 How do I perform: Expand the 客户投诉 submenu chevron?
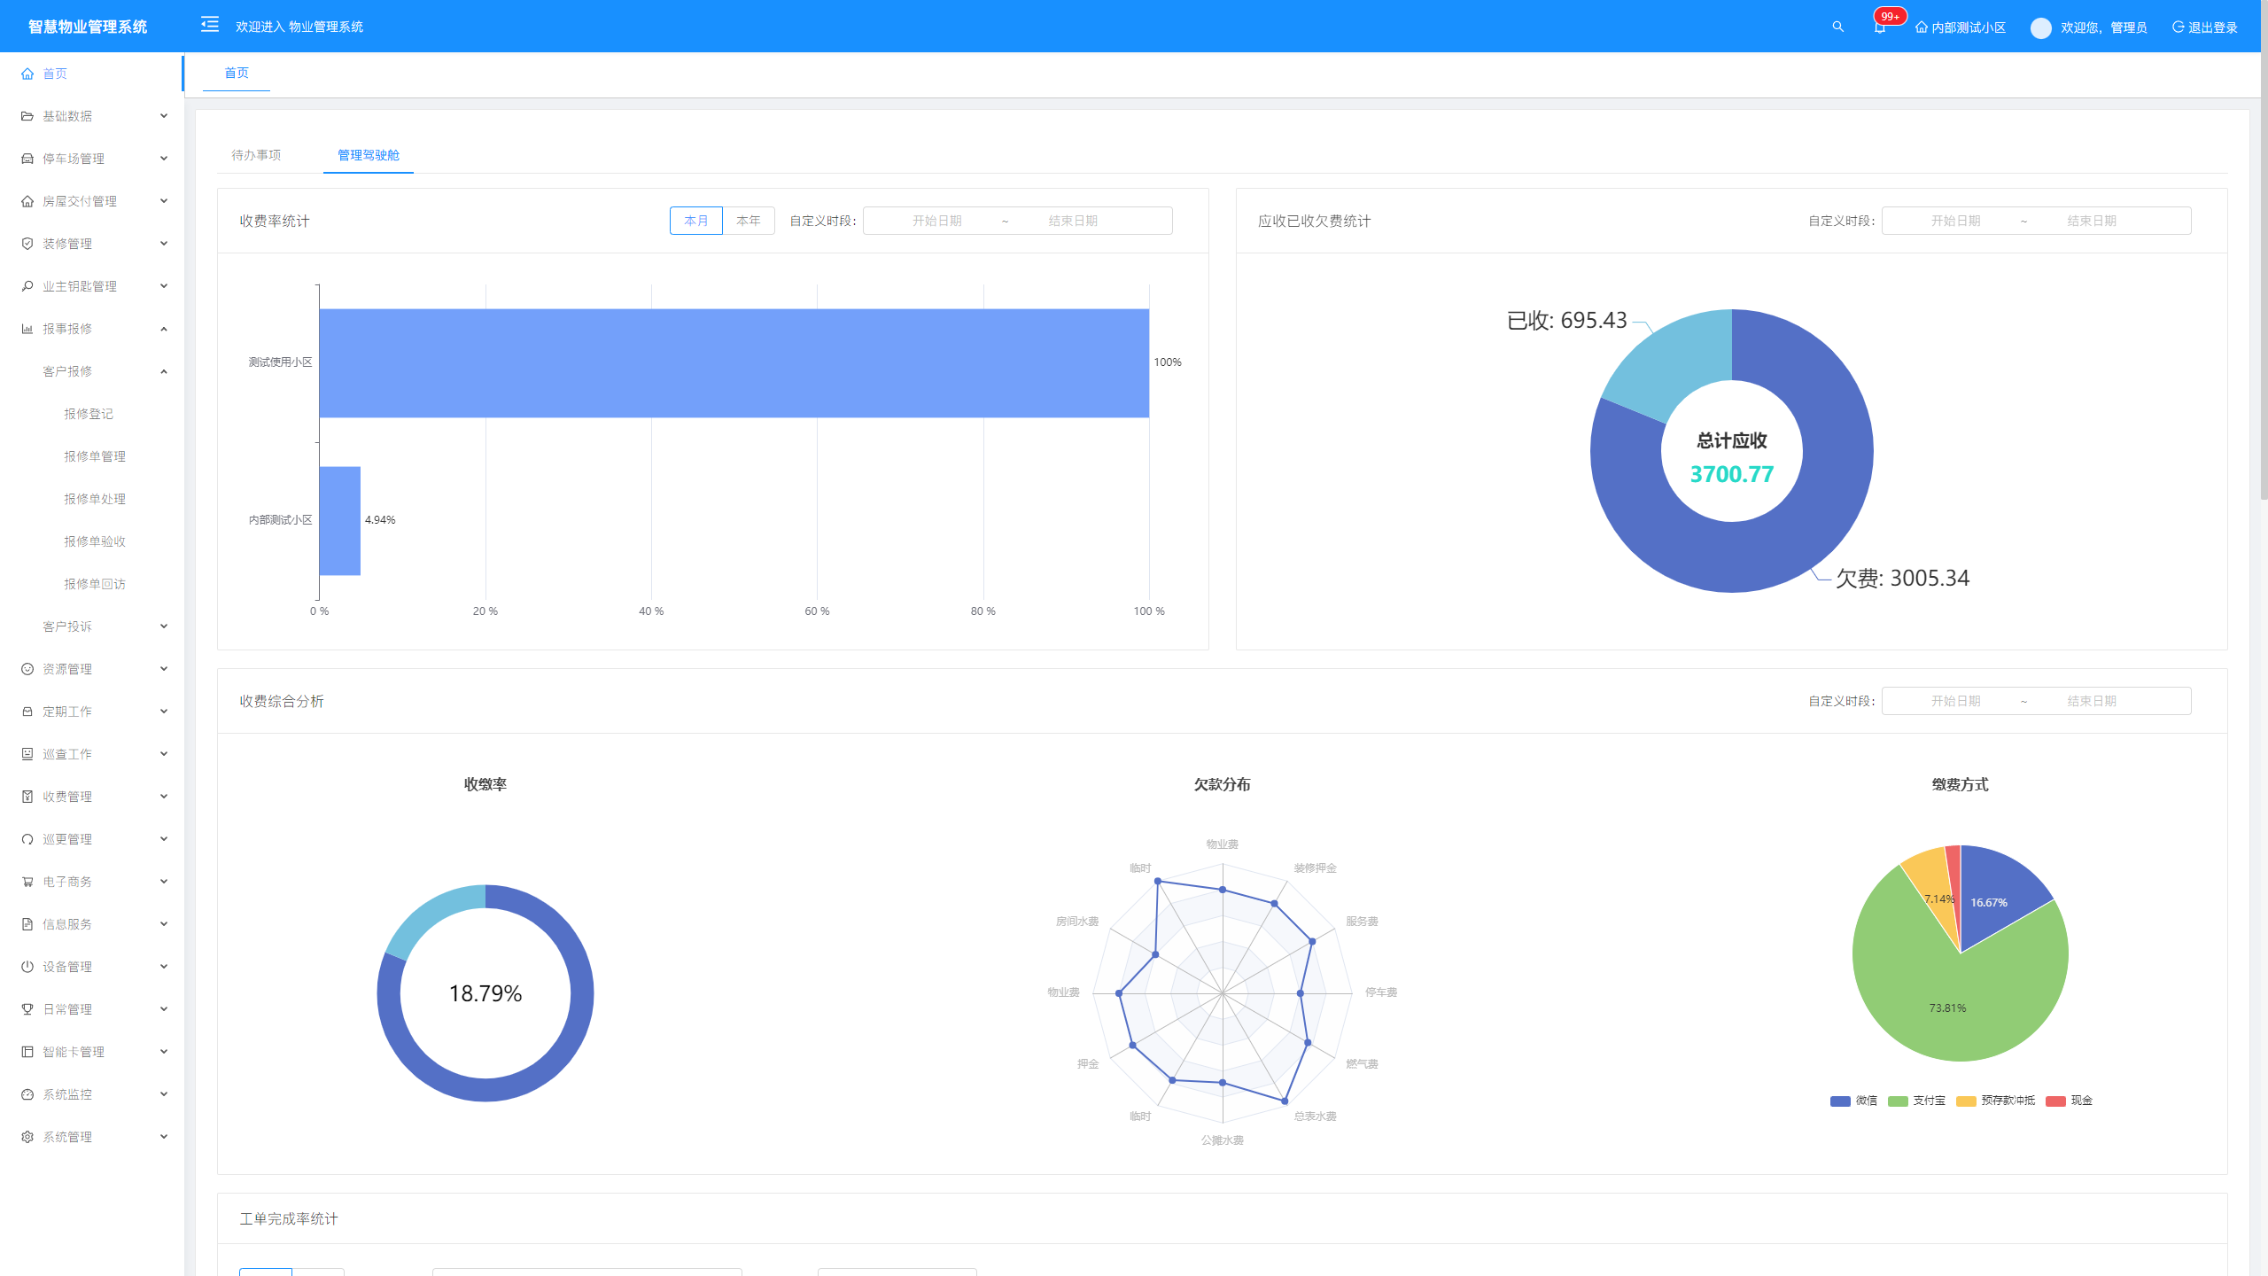pyautogui.click(x=164, y=626)
